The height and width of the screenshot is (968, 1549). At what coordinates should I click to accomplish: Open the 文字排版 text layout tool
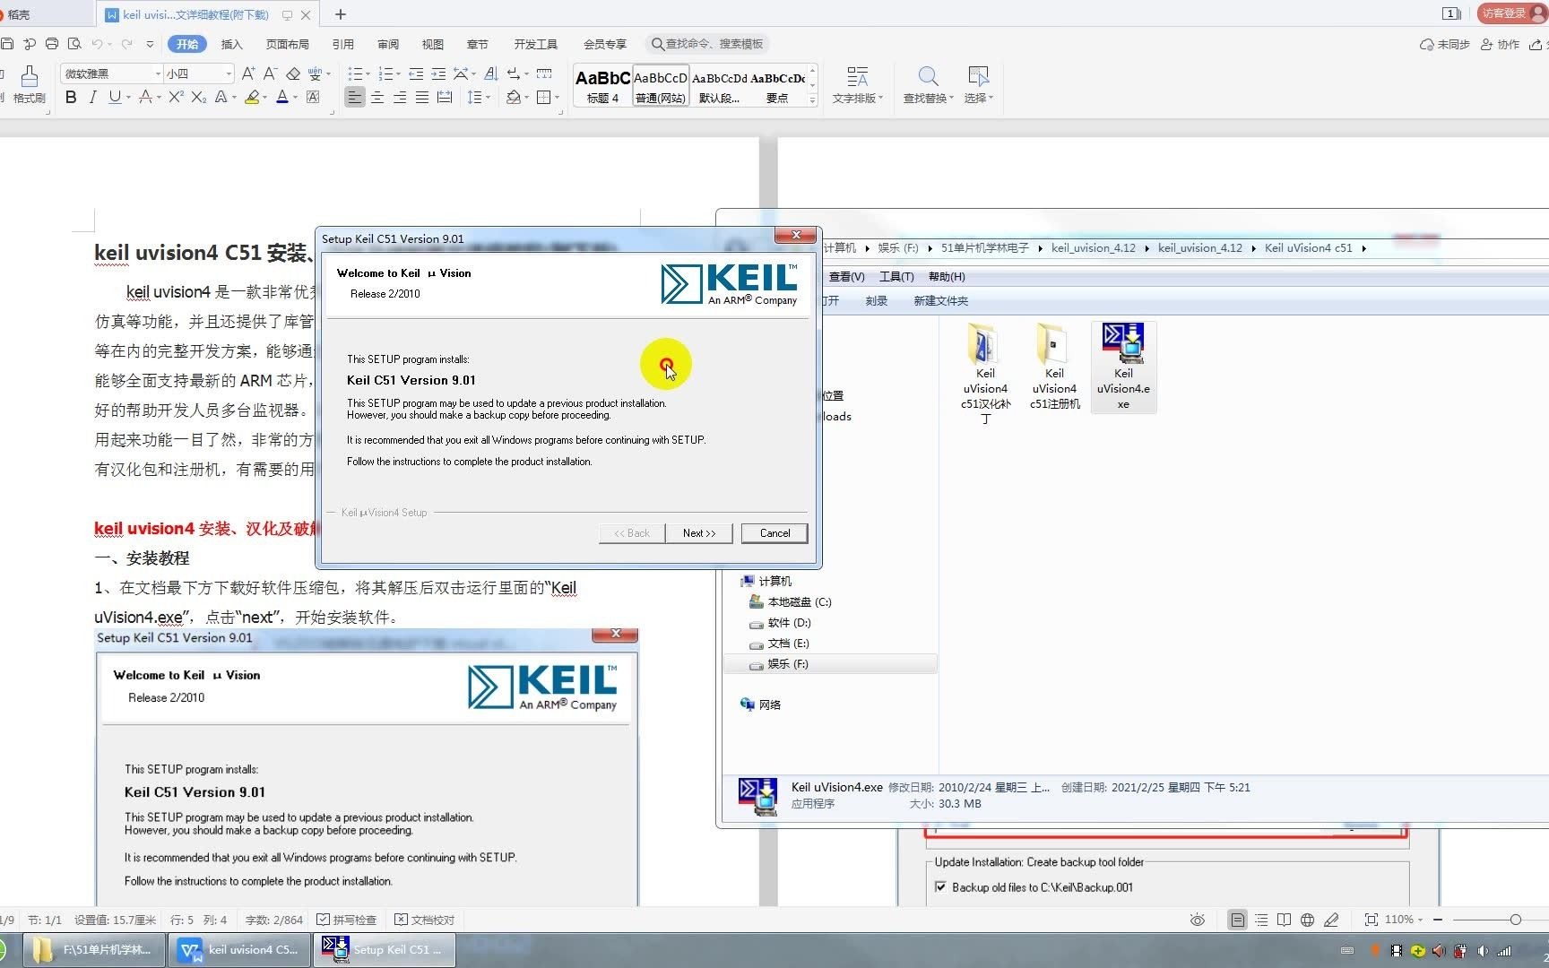pyautogui.click(x=857, y=85)
